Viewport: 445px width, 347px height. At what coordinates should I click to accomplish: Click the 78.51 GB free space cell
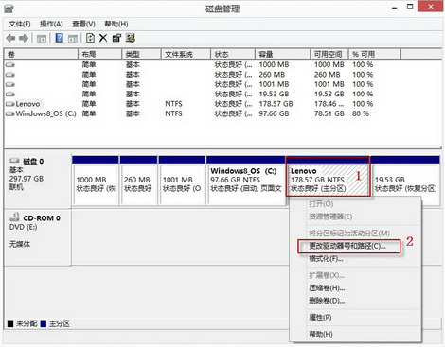coord(329,113)
